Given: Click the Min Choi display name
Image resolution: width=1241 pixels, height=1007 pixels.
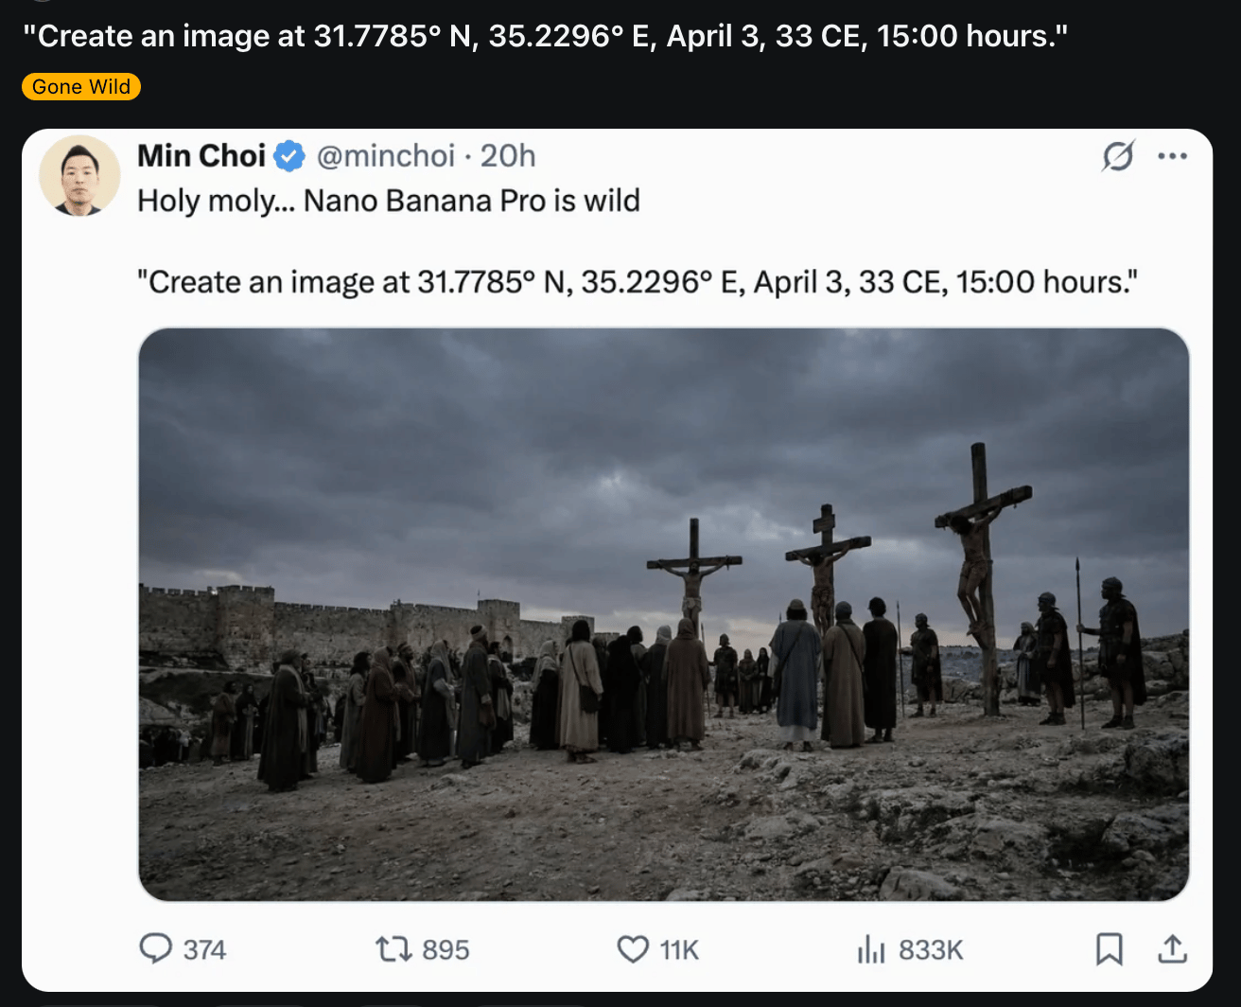Looking at the screenshot, I should [201, 156].
